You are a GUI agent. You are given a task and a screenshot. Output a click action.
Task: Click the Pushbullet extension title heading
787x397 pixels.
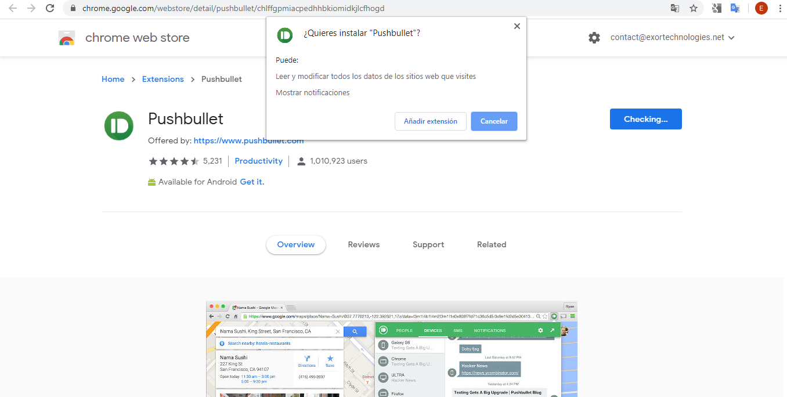pyautogui.click(x=186, y=119)
